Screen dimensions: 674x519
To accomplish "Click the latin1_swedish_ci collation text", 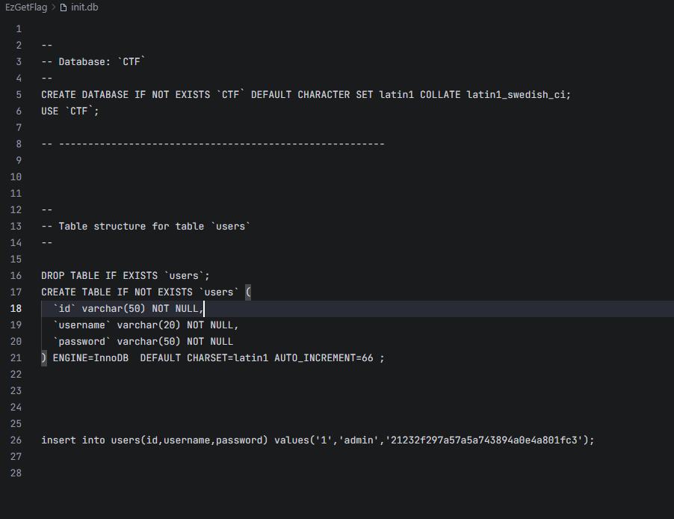I will pyautogui.click(x=518, y=95).
